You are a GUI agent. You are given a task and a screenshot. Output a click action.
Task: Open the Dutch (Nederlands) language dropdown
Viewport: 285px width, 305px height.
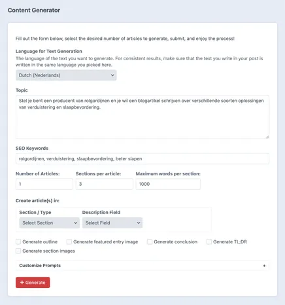pos(66,75)
